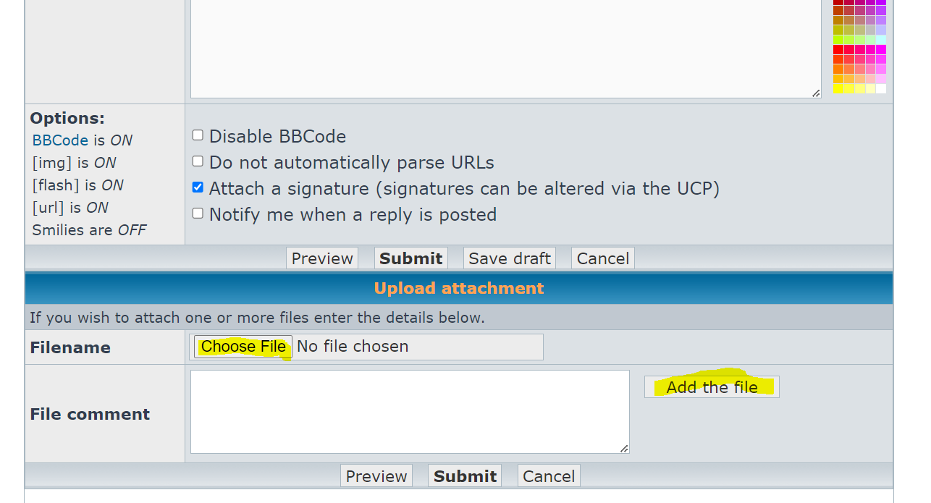Choose the light cyan palette swatch
Viewport: 931px width, 503px height.
pos(881,40)
